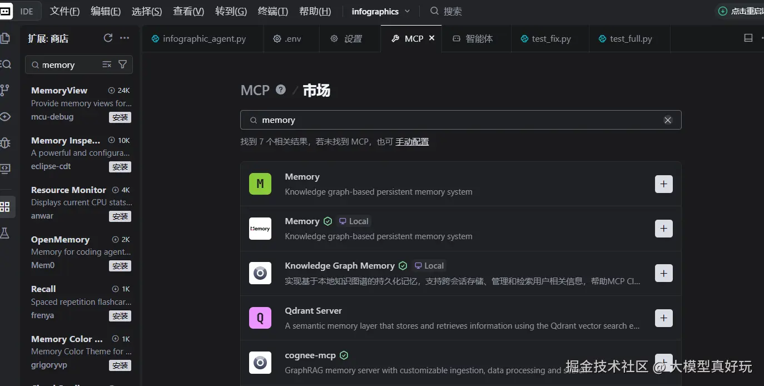Toggle split editor layout icon
764x386 pixels.
point(748,38)
